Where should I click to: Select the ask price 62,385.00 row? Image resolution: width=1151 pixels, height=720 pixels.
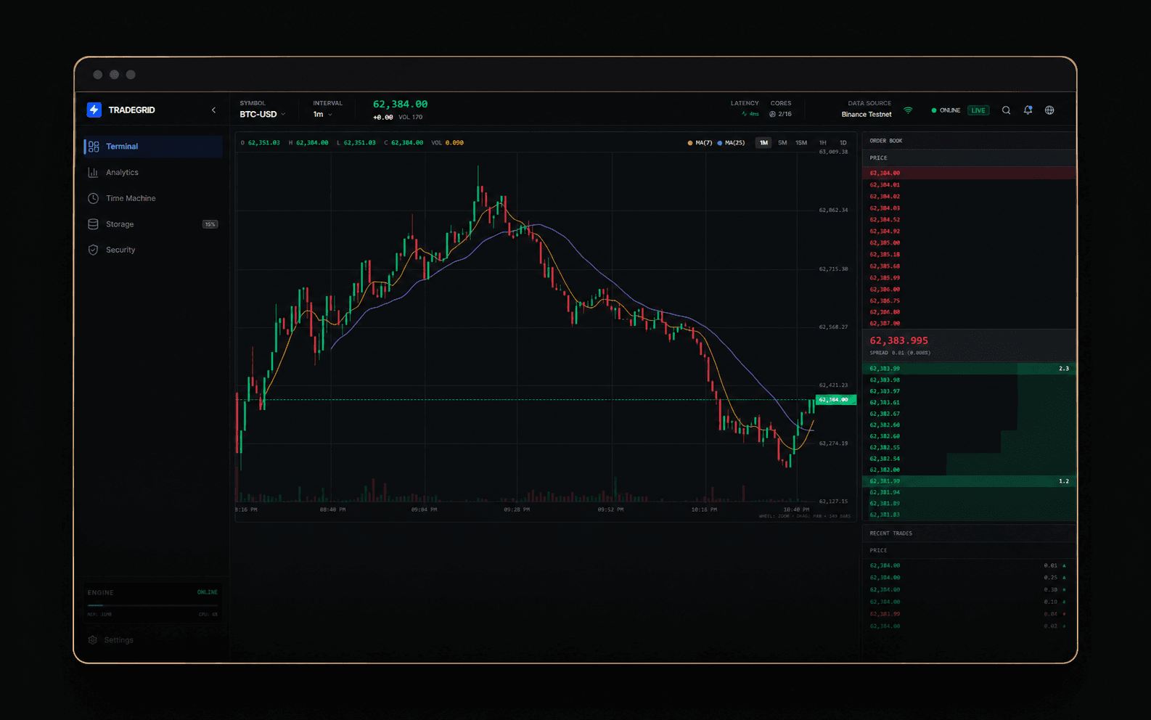click(969, 243)
